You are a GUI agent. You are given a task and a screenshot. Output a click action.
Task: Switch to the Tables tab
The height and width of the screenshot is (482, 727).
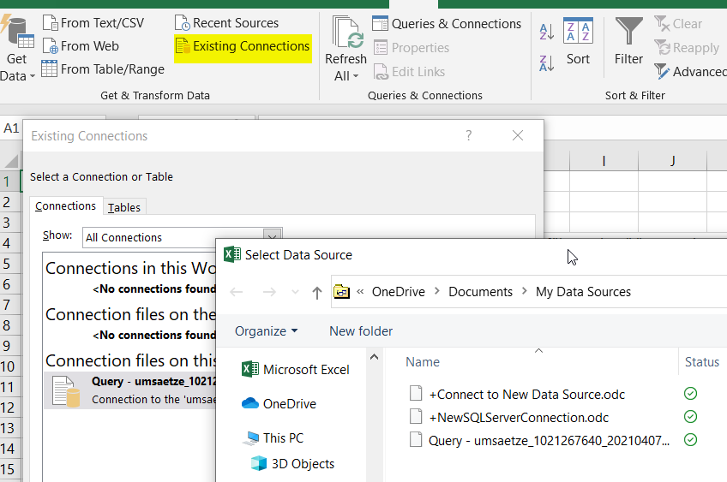124,207
